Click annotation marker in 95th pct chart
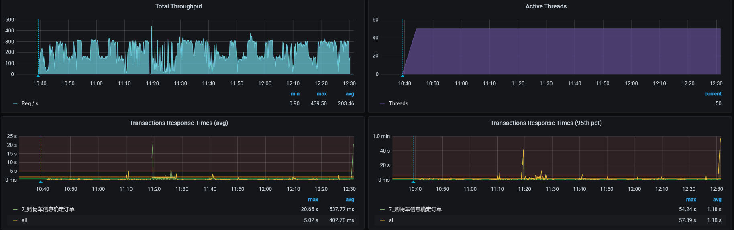The image size is (734, 230). (413, 181)
